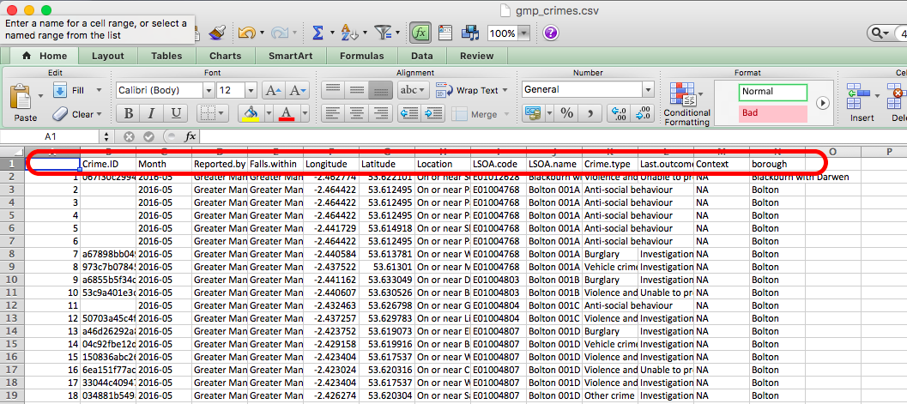The width and height of the screenshot is (907, 404).
Task: Click the Increase Font Size icon
Action: [272, 90]
